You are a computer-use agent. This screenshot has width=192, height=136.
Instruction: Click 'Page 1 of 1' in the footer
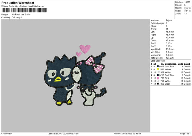tap(185, 133)
